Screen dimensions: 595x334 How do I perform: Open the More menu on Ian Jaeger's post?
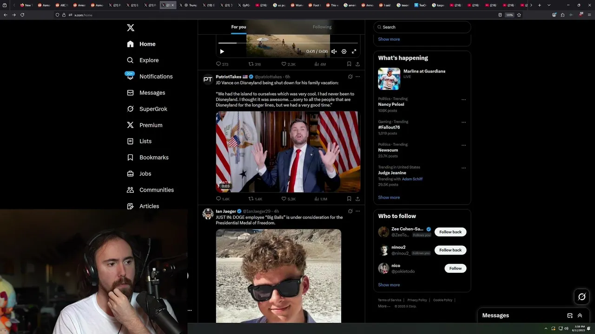[x=357, y=211]
